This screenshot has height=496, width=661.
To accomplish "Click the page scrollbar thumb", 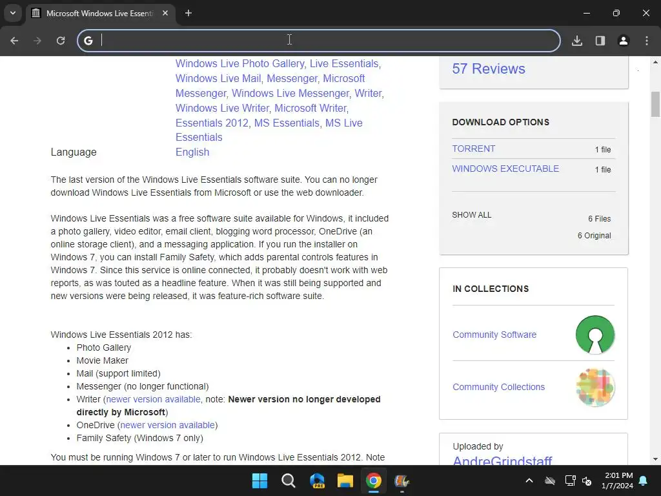I will [655, 104].
